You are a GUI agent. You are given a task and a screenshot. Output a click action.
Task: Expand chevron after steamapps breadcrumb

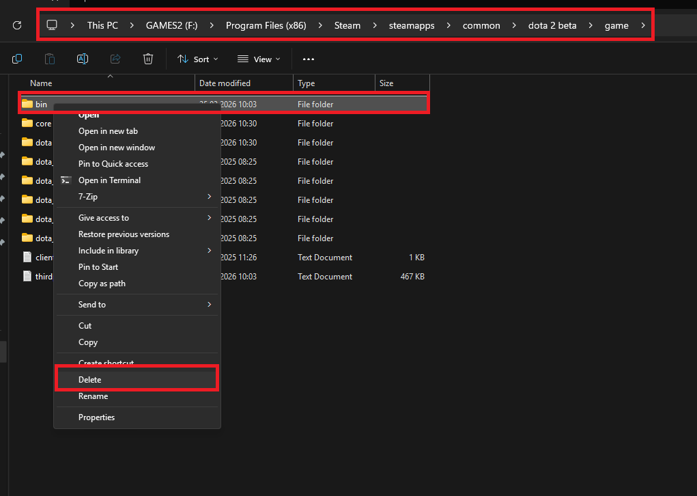tap(449, 25)
